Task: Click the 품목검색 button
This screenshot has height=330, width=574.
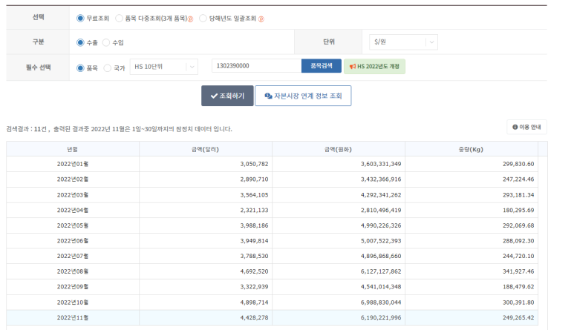Action: point(322,66)
